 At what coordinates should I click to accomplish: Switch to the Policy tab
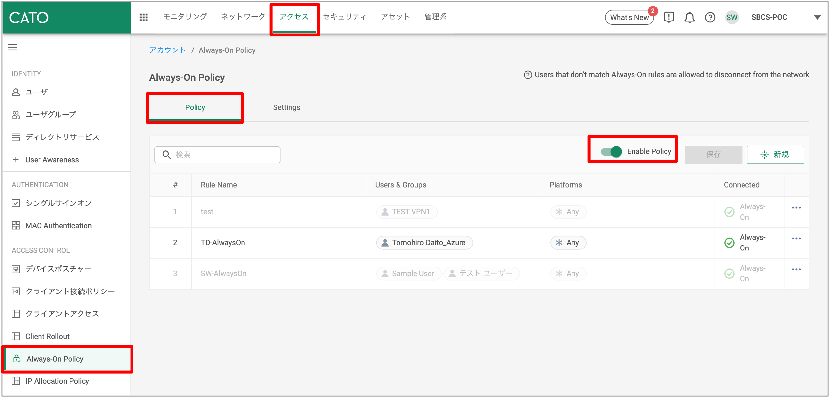[x=195, y=107]
